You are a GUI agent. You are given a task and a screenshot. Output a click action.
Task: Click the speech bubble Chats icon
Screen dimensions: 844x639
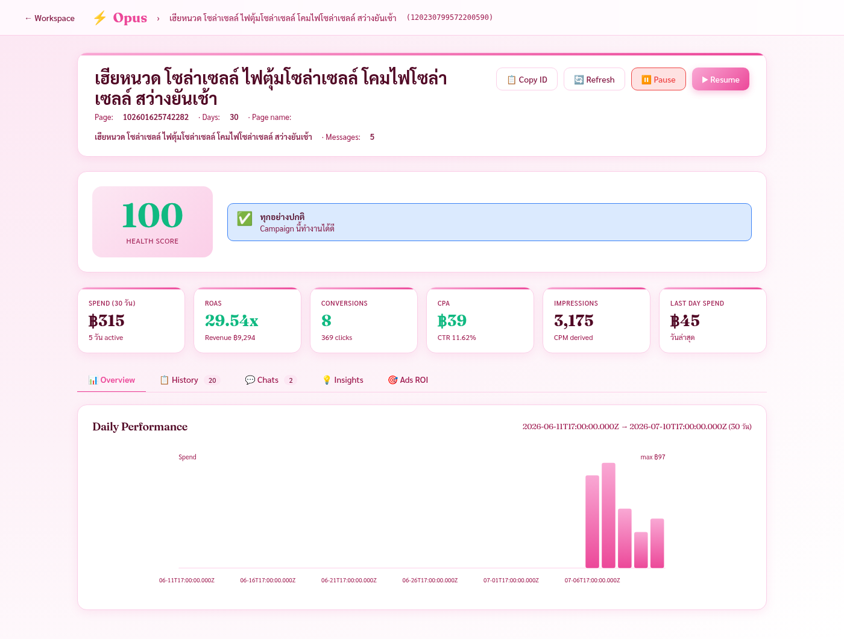tap(250, 380)
